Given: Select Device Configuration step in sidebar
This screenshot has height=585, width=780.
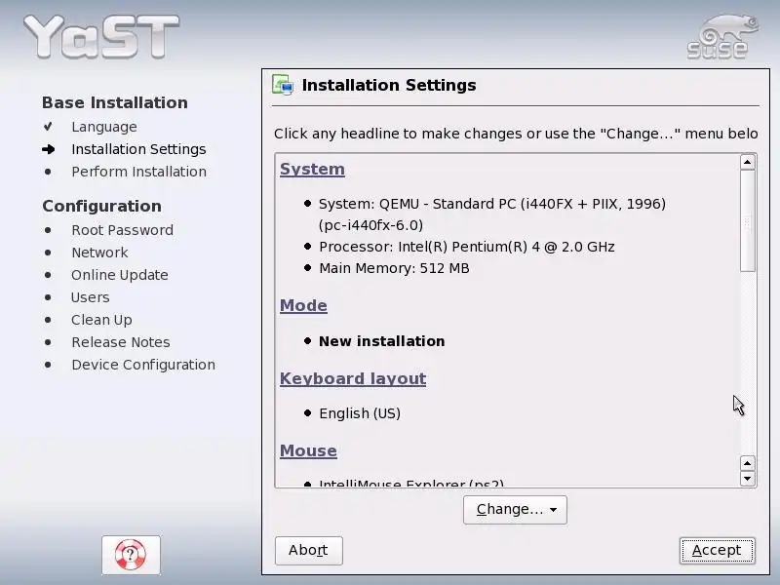Looking at the screenshot, I should (x=143, y=365).
